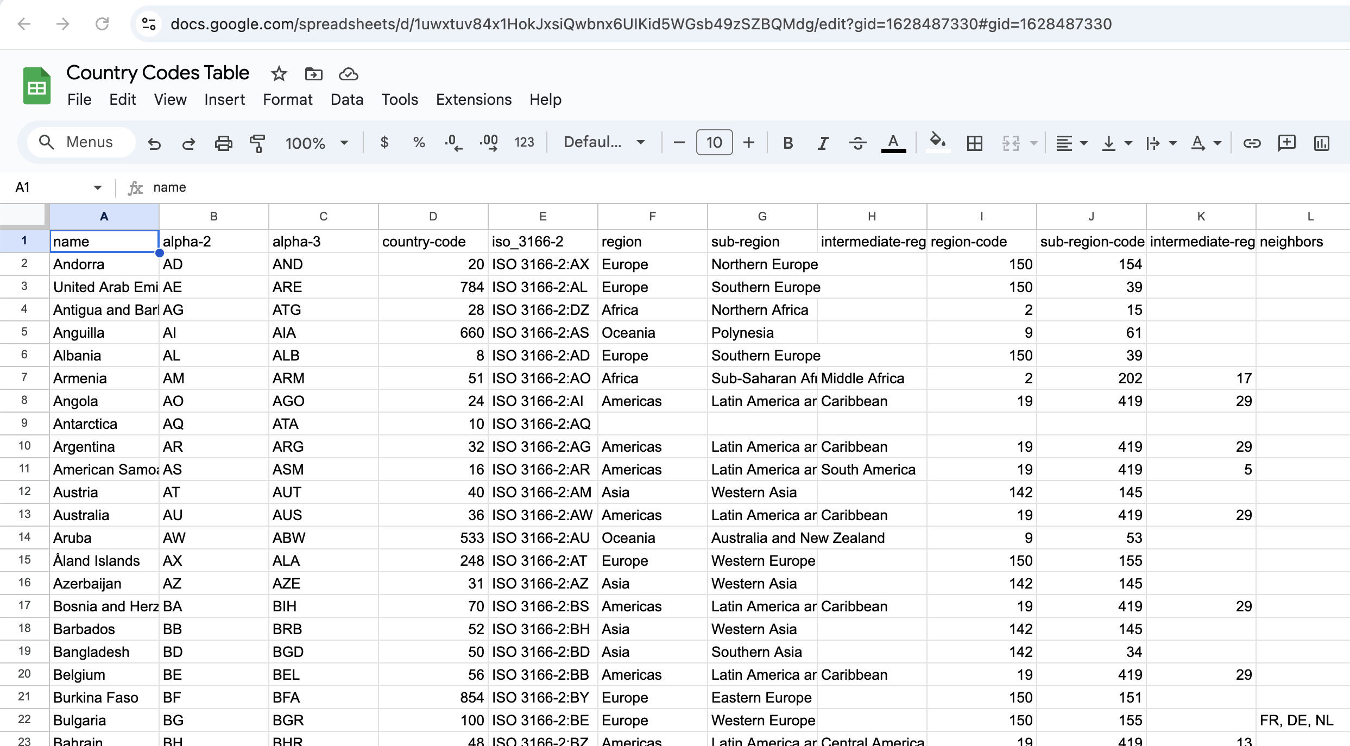The height and width of the screenshot is (746, 1350).
Task: Apply strikethrough formatting
Action: 857,143
